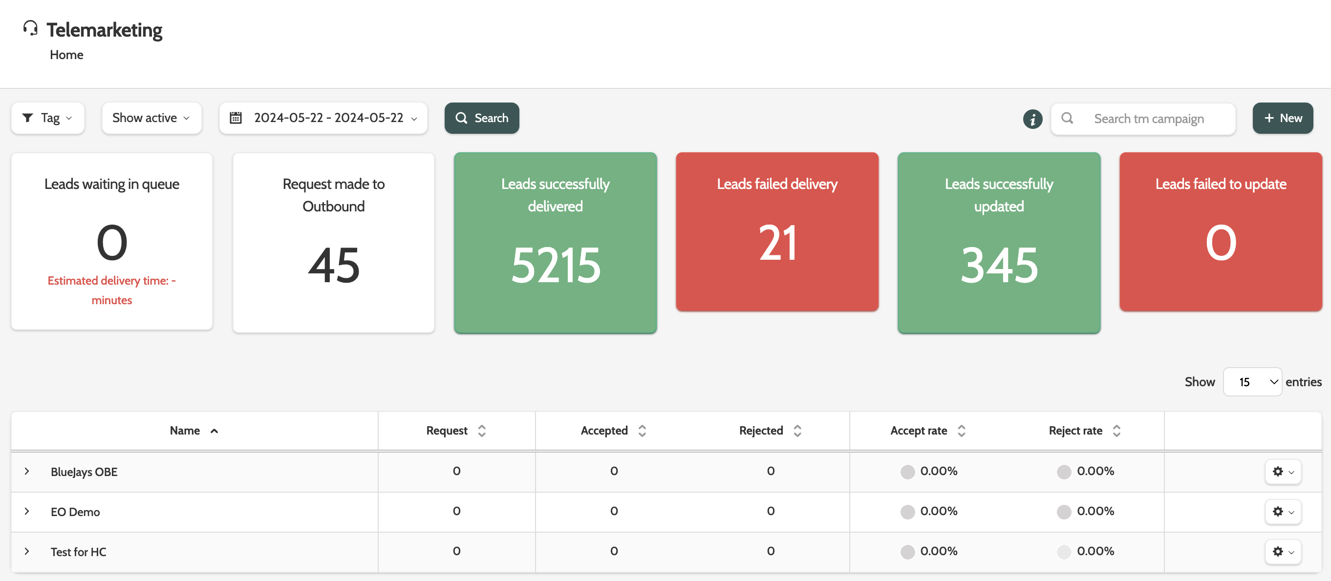Open gear settings for Test for HC
Screen dimensions: 1331x581
1283,551
